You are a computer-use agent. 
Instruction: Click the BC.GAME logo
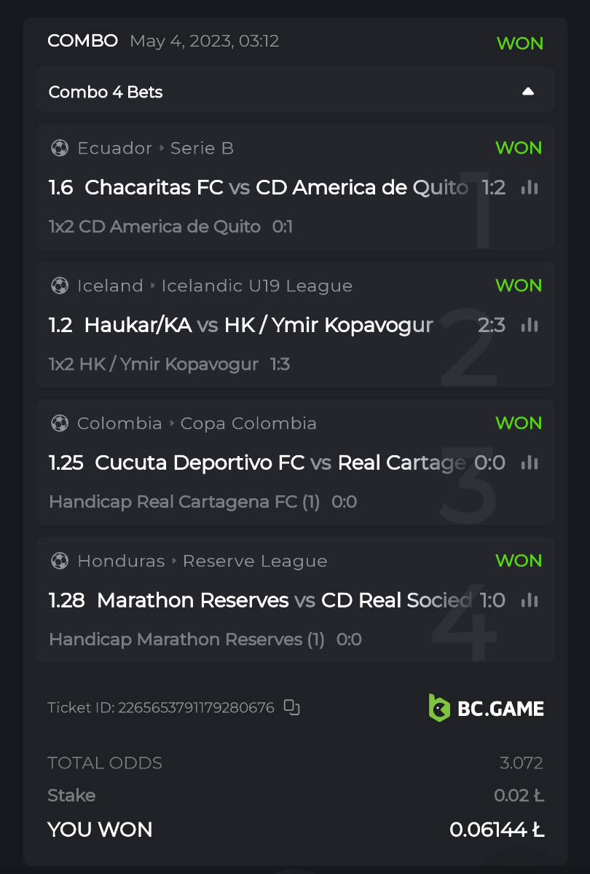(x=486, y=707)
